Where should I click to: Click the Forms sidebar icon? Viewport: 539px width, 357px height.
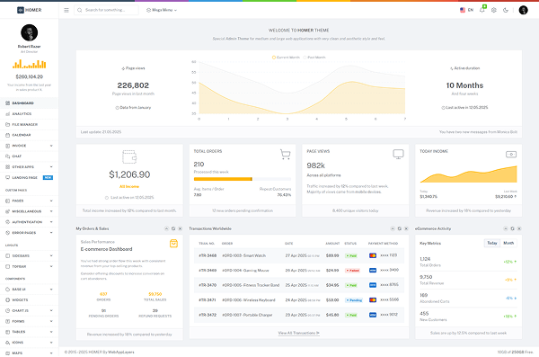point(7,321)
